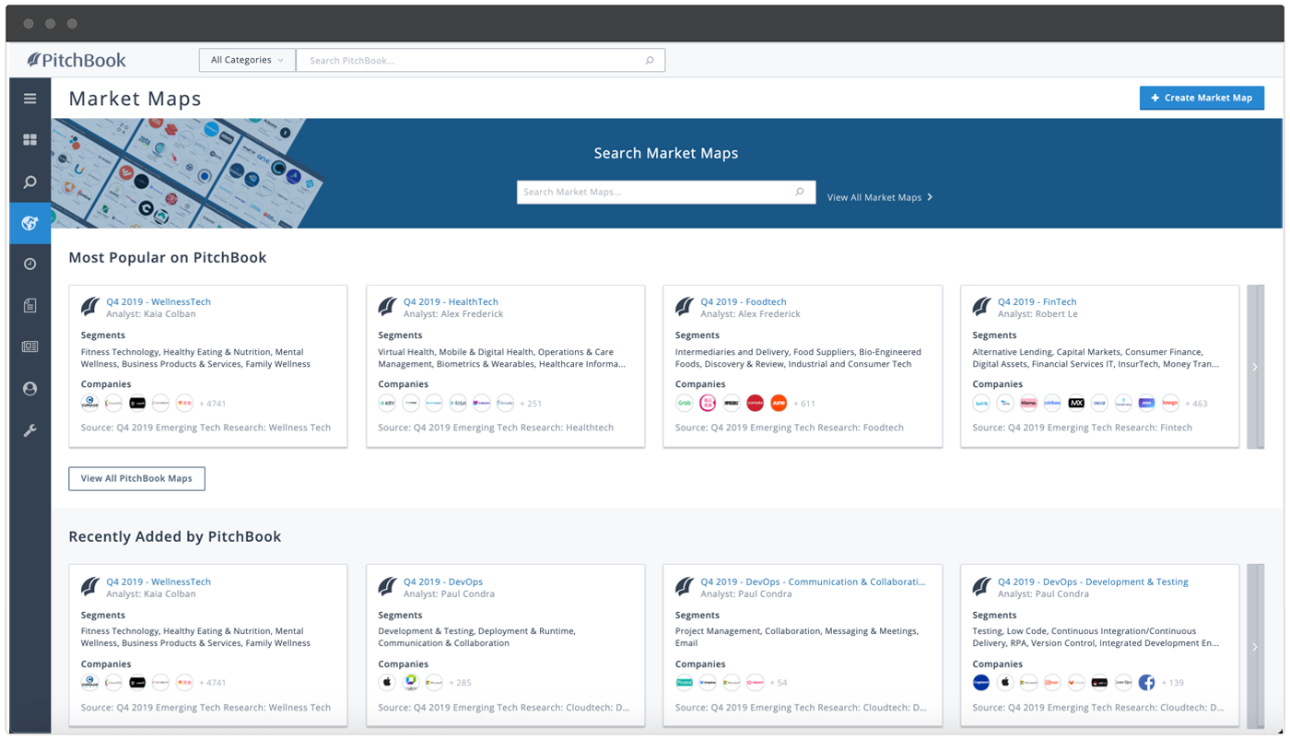Viewport: 1290px width, 740px height.
Task: Click the + 285 companies count
Action: pyautogui.click(x=460, y=683)
